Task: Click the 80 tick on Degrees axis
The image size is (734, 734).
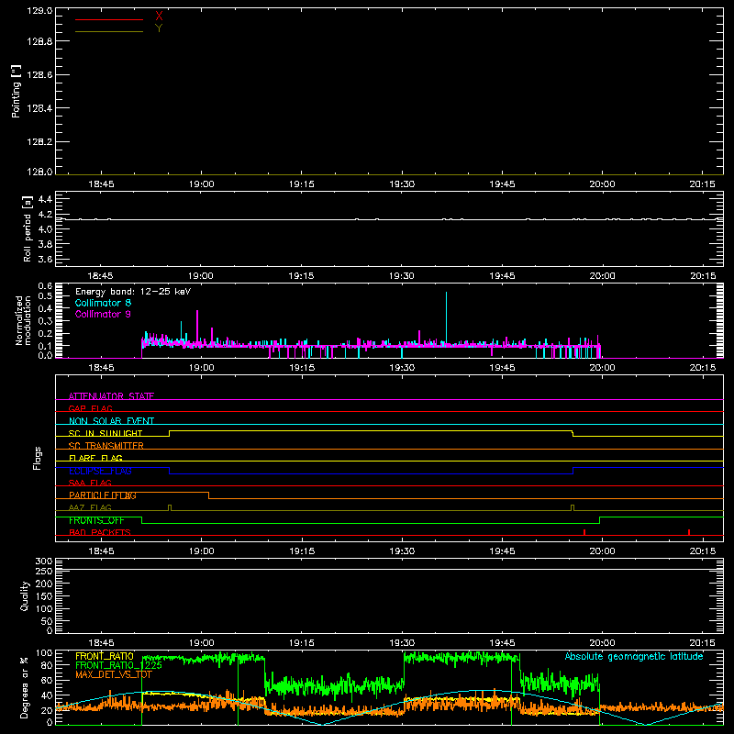Action: (47, 665)
